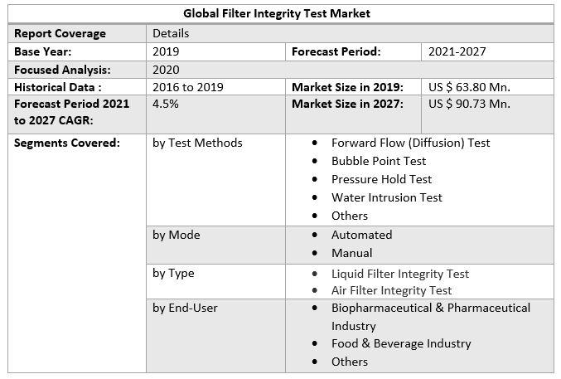Viewport: 561px width, 379px height.
Task: Select the by Test Methods segment cell
Action: [197, 143]
